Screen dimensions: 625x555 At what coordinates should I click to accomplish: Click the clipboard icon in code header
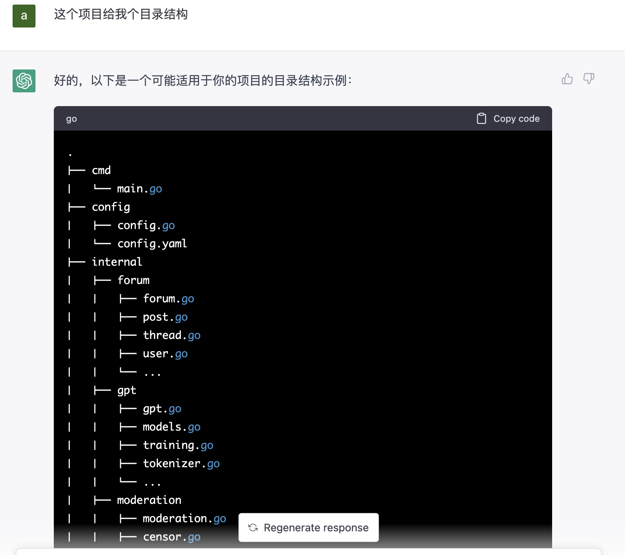pos(482,119)
